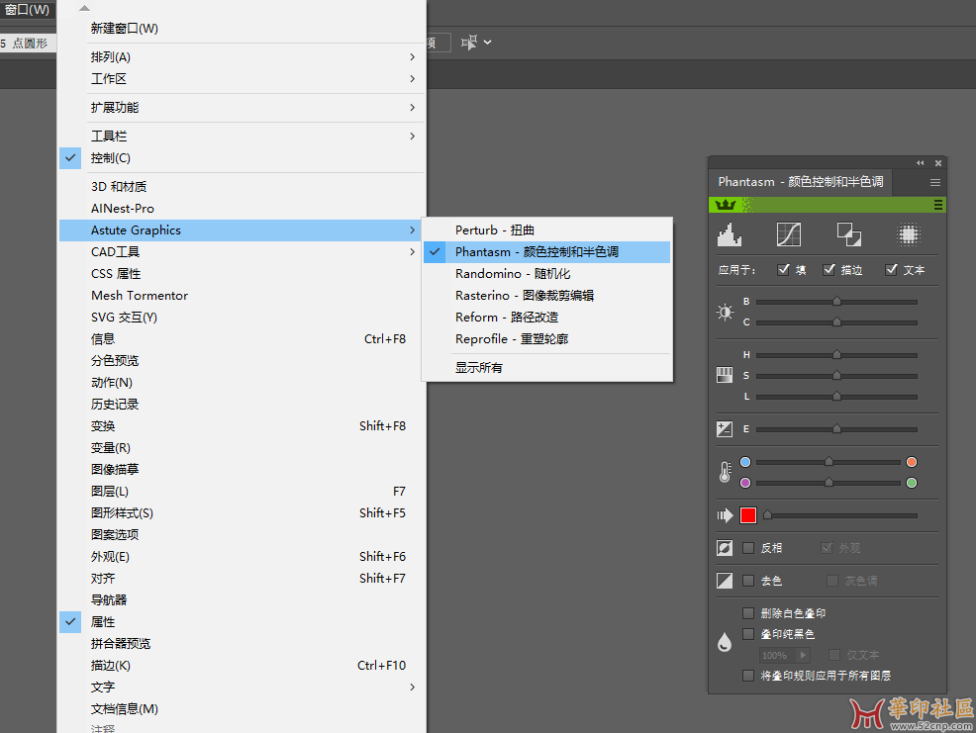Enable the 叠印纯黑色 checkbox
This screenshot has width=976, height=733.
[748, 634]
